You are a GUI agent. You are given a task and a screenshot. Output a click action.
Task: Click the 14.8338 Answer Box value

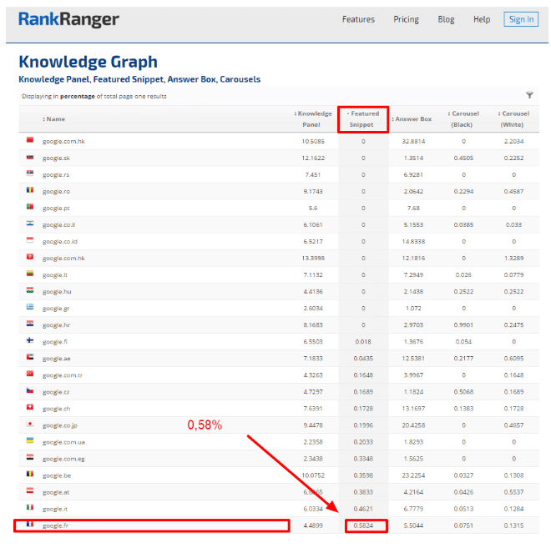point(413,242)
